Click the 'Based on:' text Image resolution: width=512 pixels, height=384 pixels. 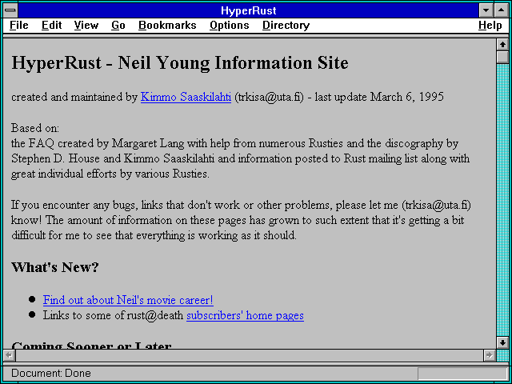point(35,128)
